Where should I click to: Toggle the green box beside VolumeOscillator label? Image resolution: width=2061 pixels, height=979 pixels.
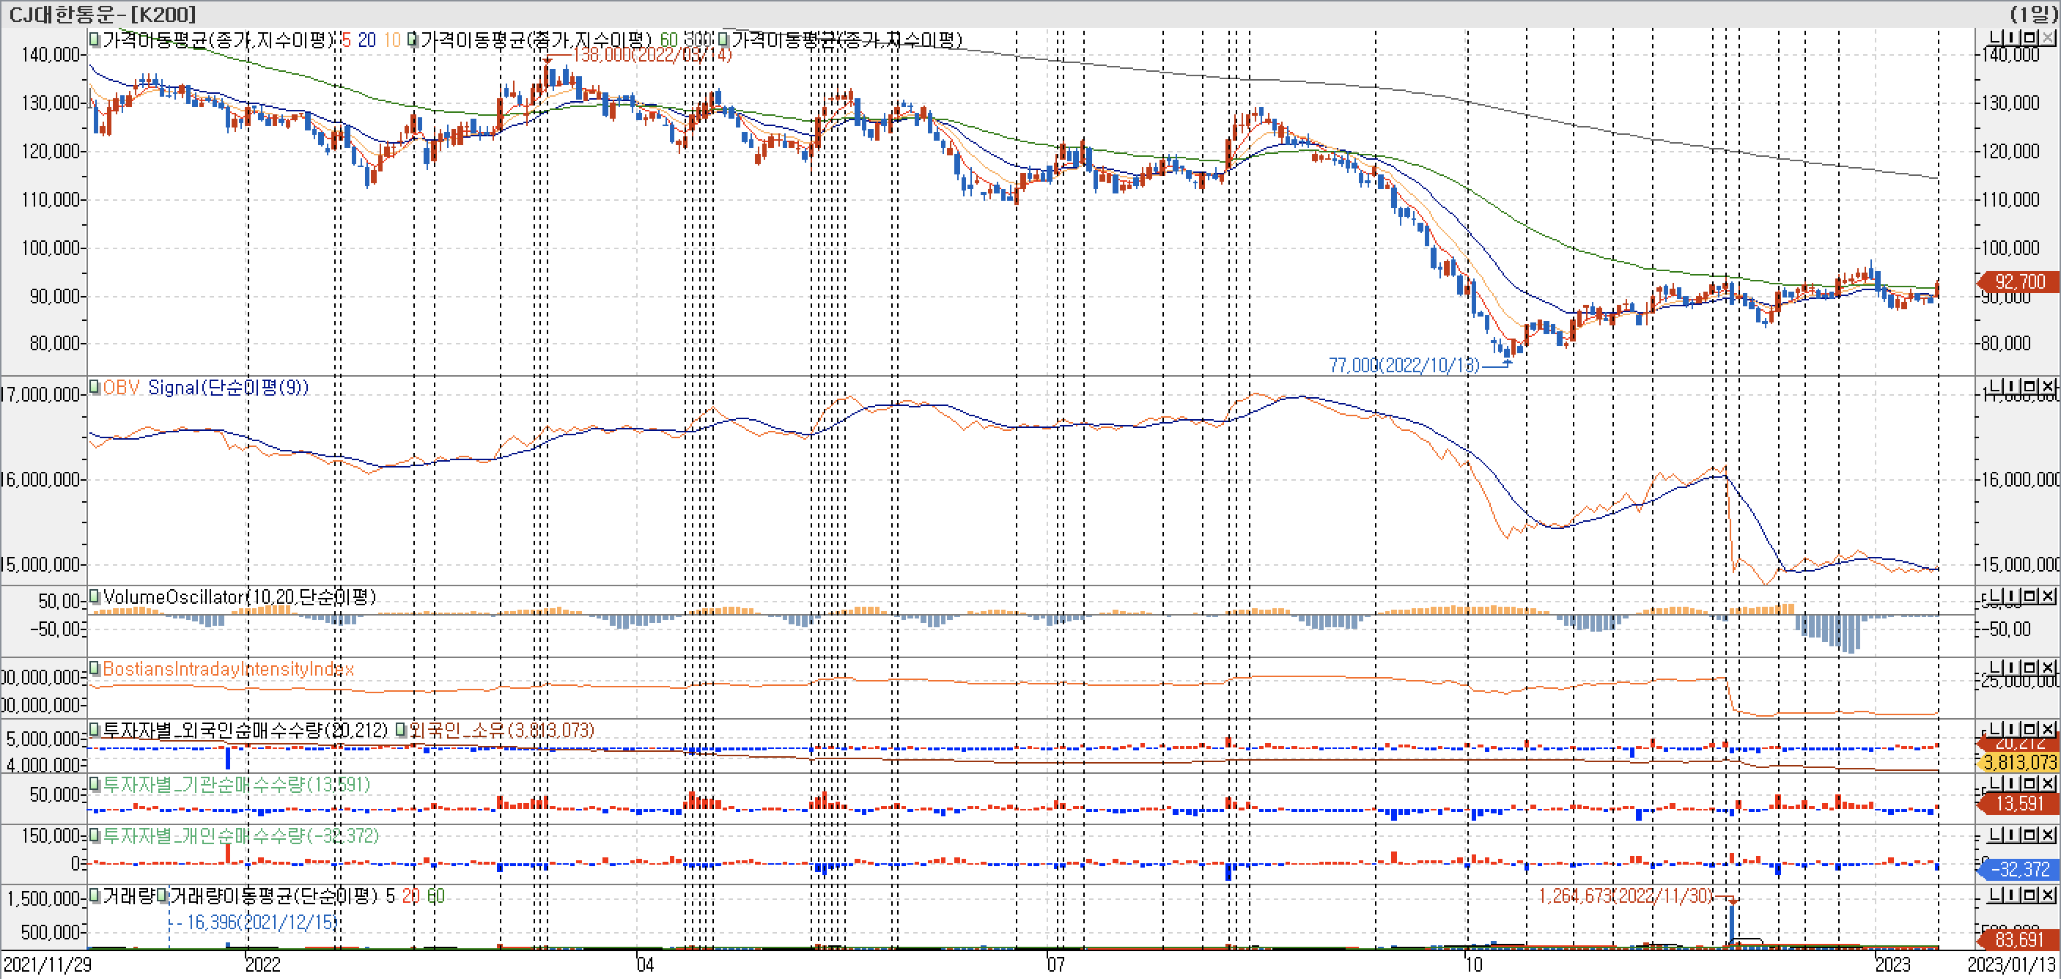[x=95, y=596]
